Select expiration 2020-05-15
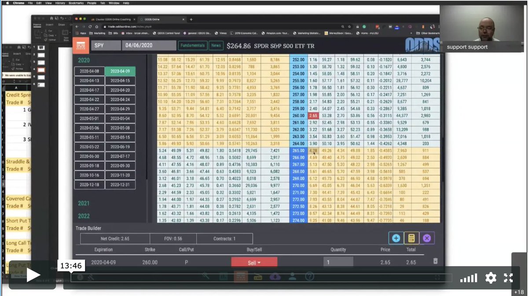The height and width of the screenshot is (296, 528). tap(120, 137)
